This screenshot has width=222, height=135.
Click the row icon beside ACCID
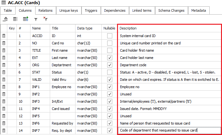[x=4, y=36]
